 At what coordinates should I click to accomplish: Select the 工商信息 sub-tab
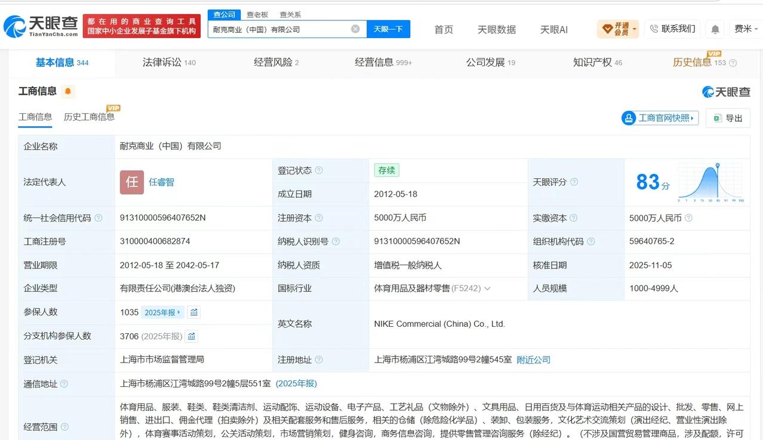click(35, 117)
